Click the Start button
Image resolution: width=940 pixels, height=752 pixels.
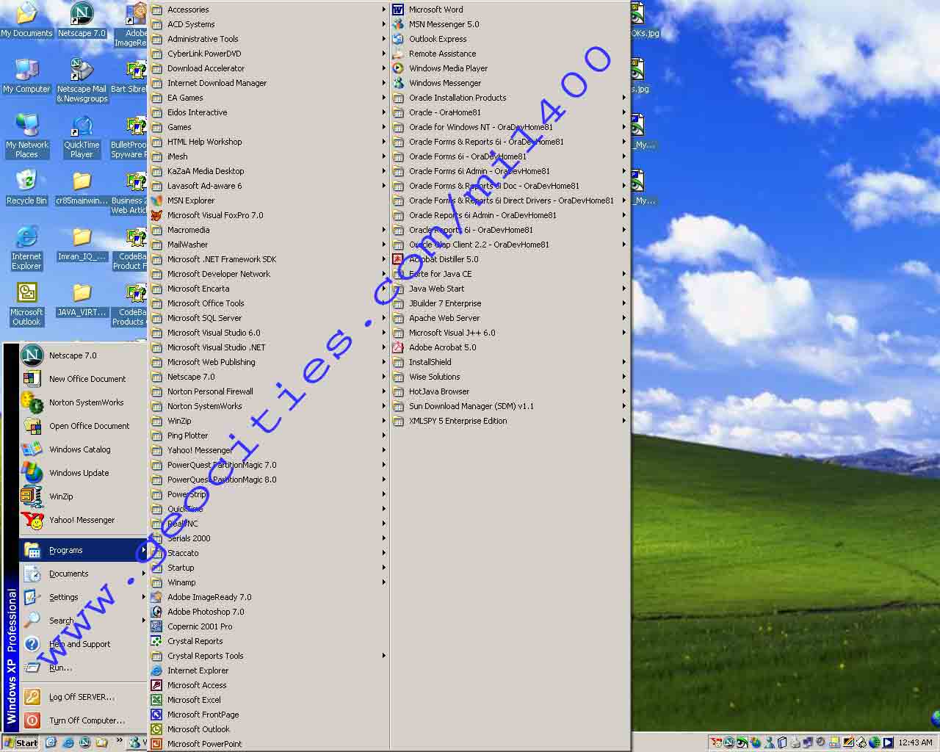pos(21,742)
